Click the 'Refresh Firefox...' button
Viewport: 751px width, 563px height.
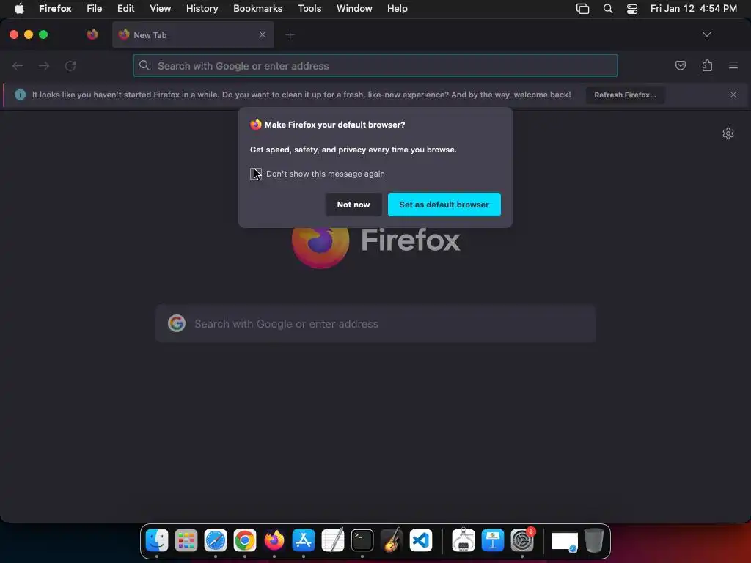pos(625,95)
